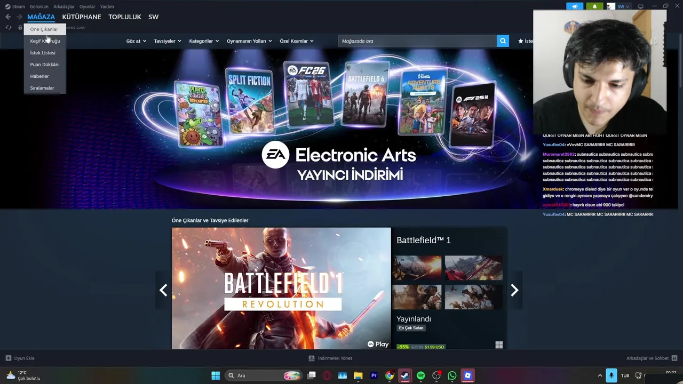Click İndirmeleri Yönet link

(x=335, y=358)
